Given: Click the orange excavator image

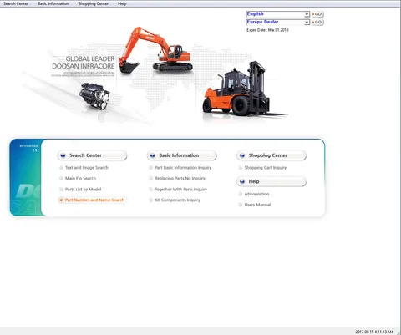Looking at the screenshot, I should [x=155, y=50].
